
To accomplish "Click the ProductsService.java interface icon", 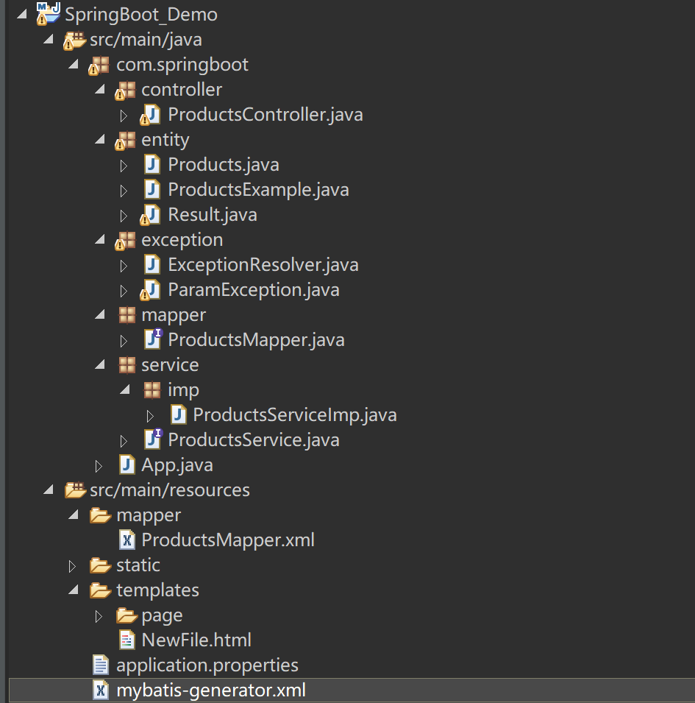I will point(153,439).
